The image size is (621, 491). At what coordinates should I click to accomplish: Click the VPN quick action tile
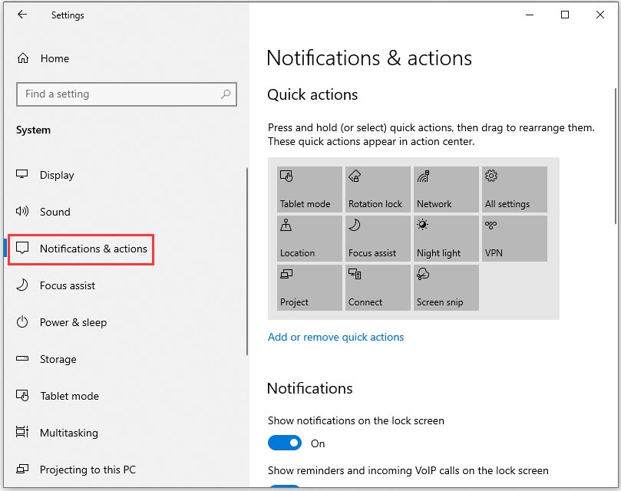(x=513, y=238)
